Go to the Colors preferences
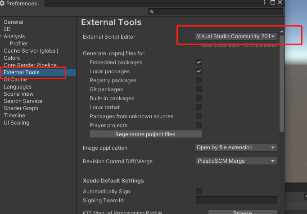Viewport: 307px width, 214px height. 12,58
